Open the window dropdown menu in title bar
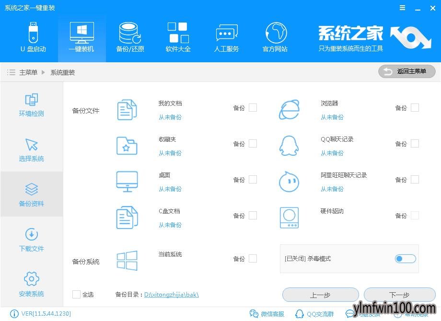Image resolution: width=441 pixels, height=321 pixels. [401, 8]
